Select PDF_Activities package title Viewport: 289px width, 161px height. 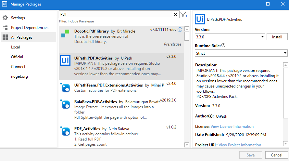click(87, 129)
